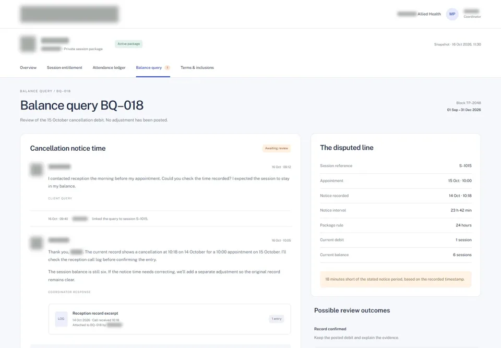Screen dimensions: 501x348
Task: Open the Attendance ledger tab
Action: coord(109,67)
